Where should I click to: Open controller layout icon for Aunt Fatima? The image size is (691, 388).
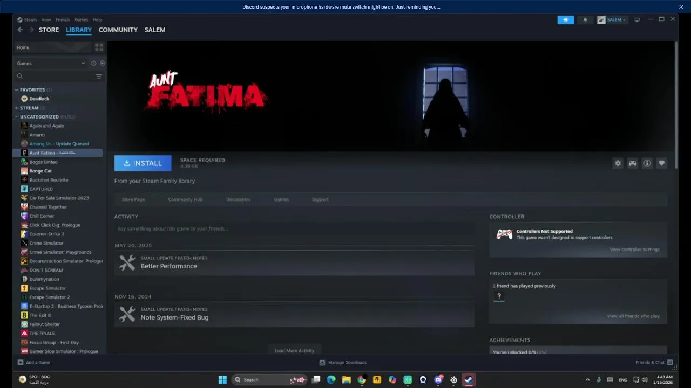coord(632,163)
